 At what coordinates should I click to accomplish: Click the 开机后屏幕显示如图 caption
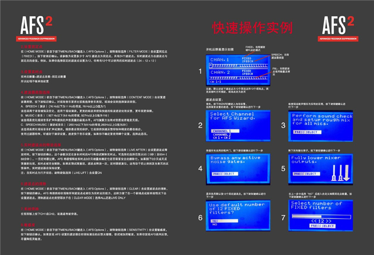tap(220, 49)
